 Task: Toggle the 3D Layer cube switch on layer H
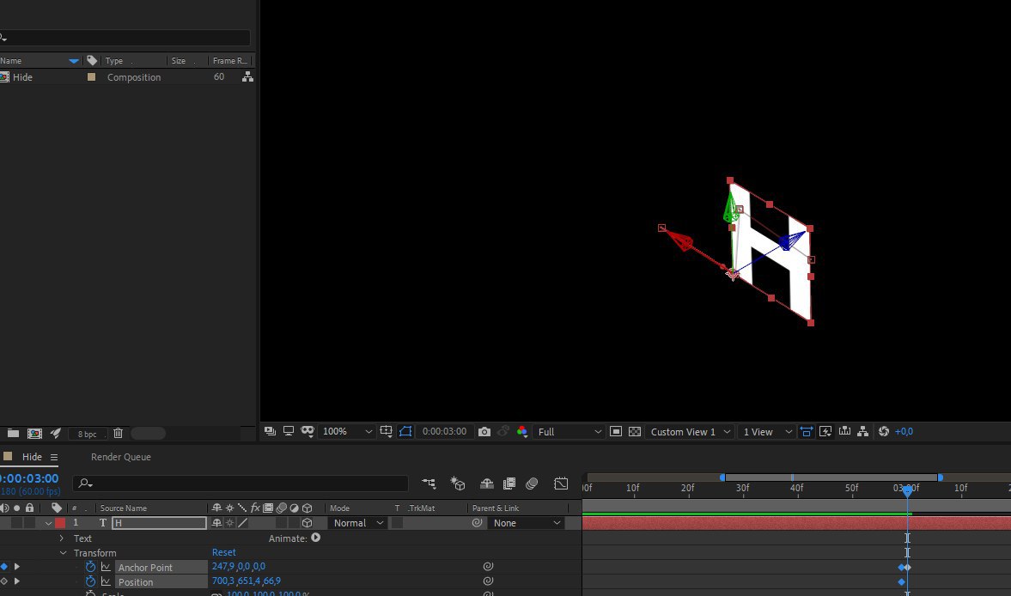point(307,523)
